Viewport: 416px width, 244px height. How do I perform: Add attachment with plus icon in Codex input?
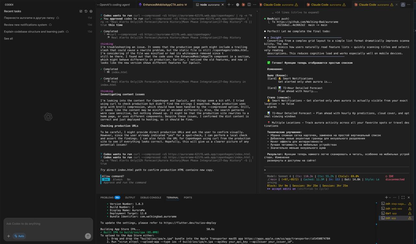coord(8,236)
